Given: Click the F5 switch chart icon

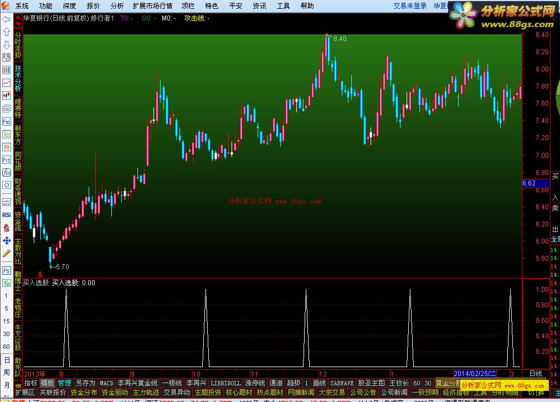Looking at the screenshot, I should pos(6,270).
